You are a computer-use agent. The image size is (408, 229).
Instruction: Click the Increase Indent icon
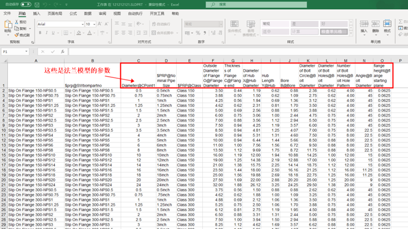click(x=145, y=33)
